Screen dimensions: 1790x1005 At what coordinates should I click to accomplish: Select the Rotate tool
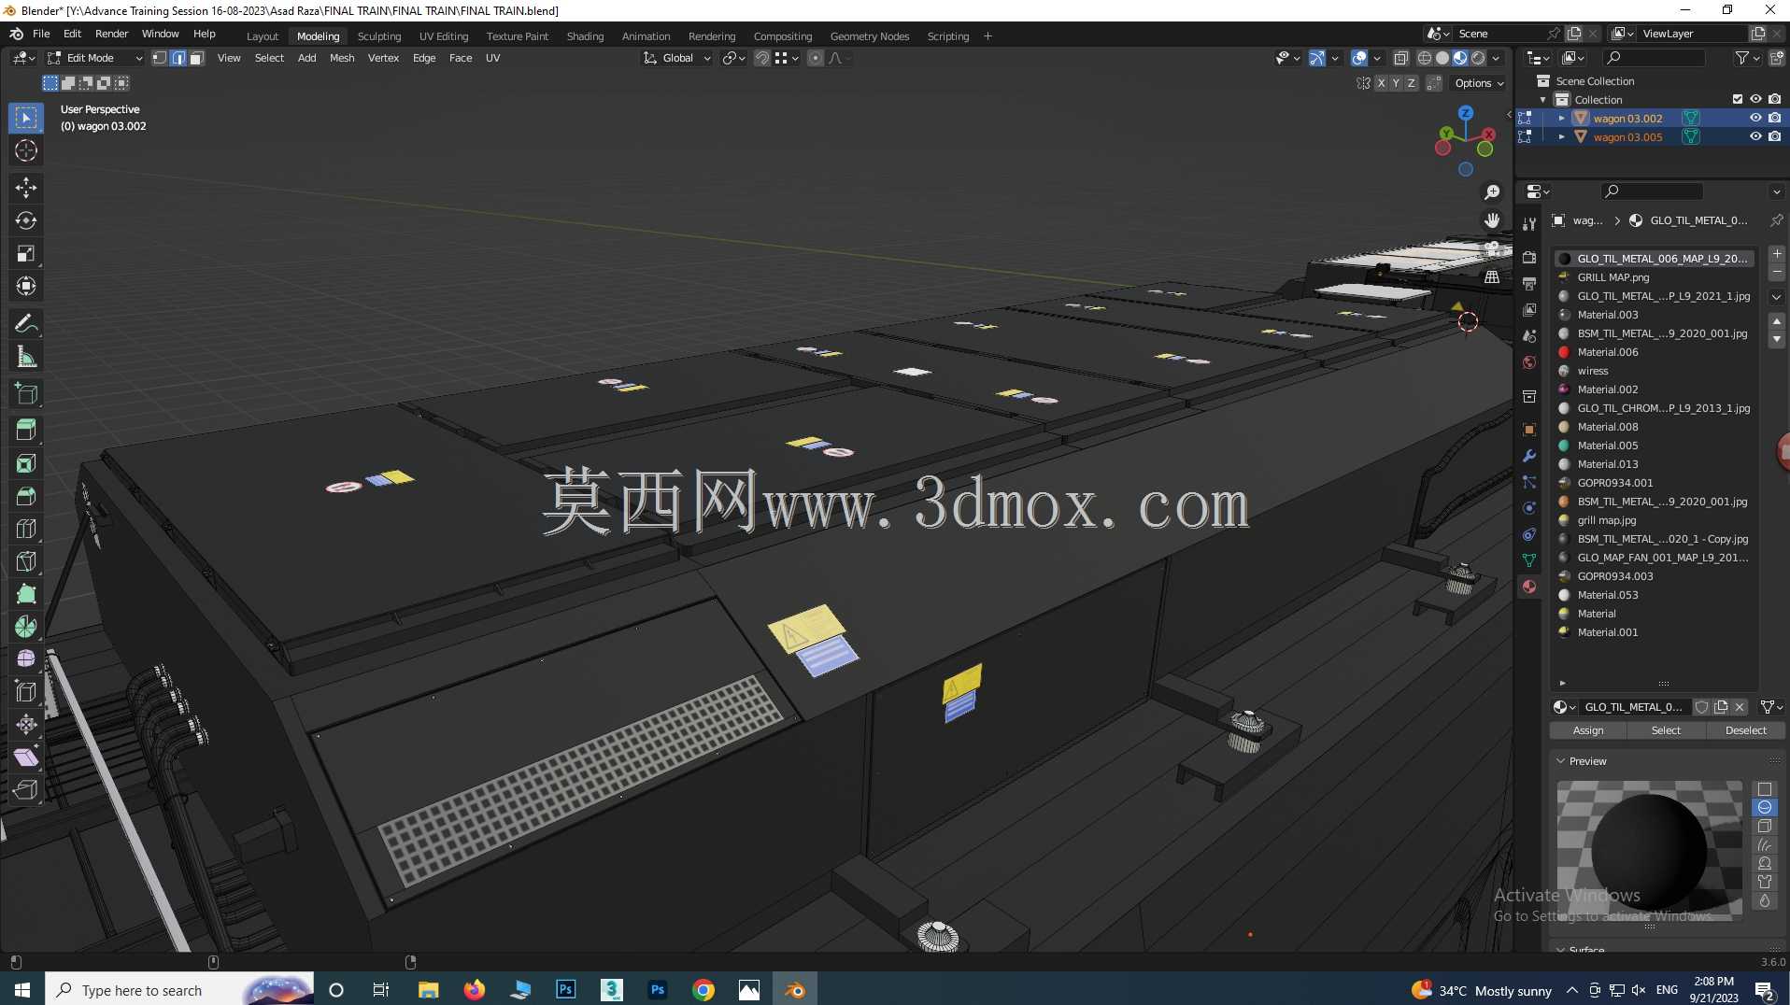pos(26,220)
